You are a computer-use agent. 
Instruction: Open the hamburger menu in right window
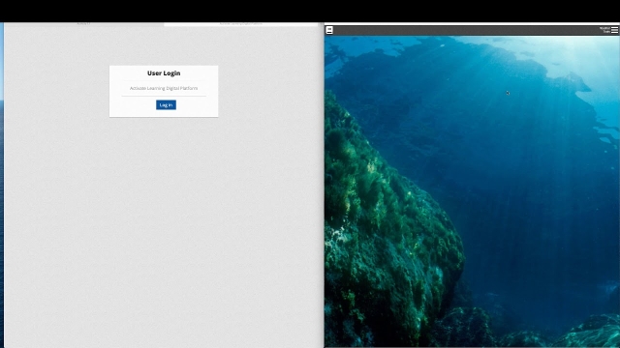pos(614,30)
